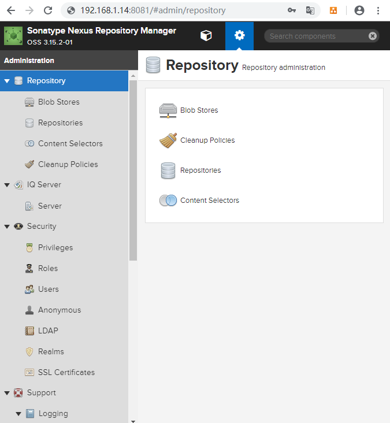Open Users in the Security section
The width and height of the screenshot is (390, 423).
(x=49, y=289)
